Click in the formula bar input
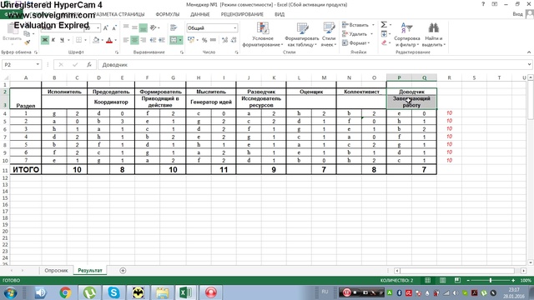Screen dimensions: 534x300 (x=311, y=65)
